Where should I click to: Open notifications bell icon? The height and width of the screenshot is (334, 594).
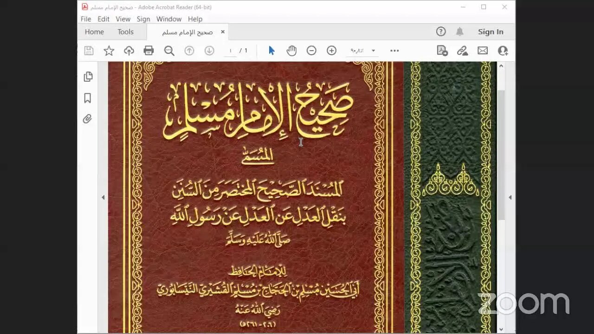(x=459, y=32)
